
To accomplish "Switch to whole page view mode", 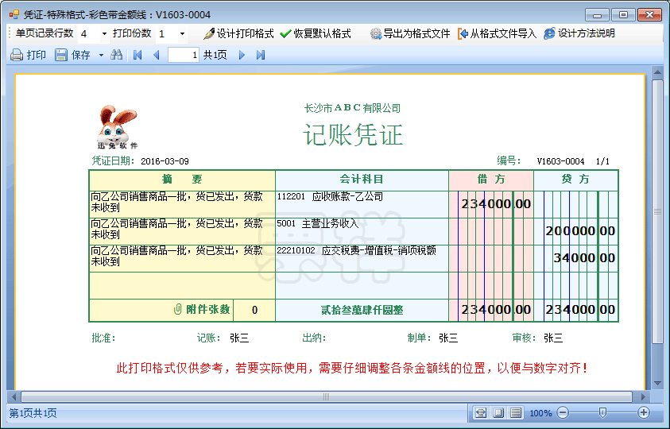I will pyautogui.click(x=498, y=413).
